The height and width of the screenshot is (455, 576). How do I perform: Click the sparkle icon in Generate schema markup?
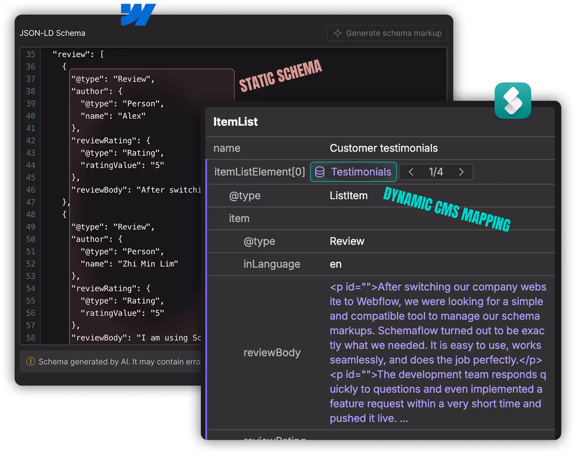point(338,33)
